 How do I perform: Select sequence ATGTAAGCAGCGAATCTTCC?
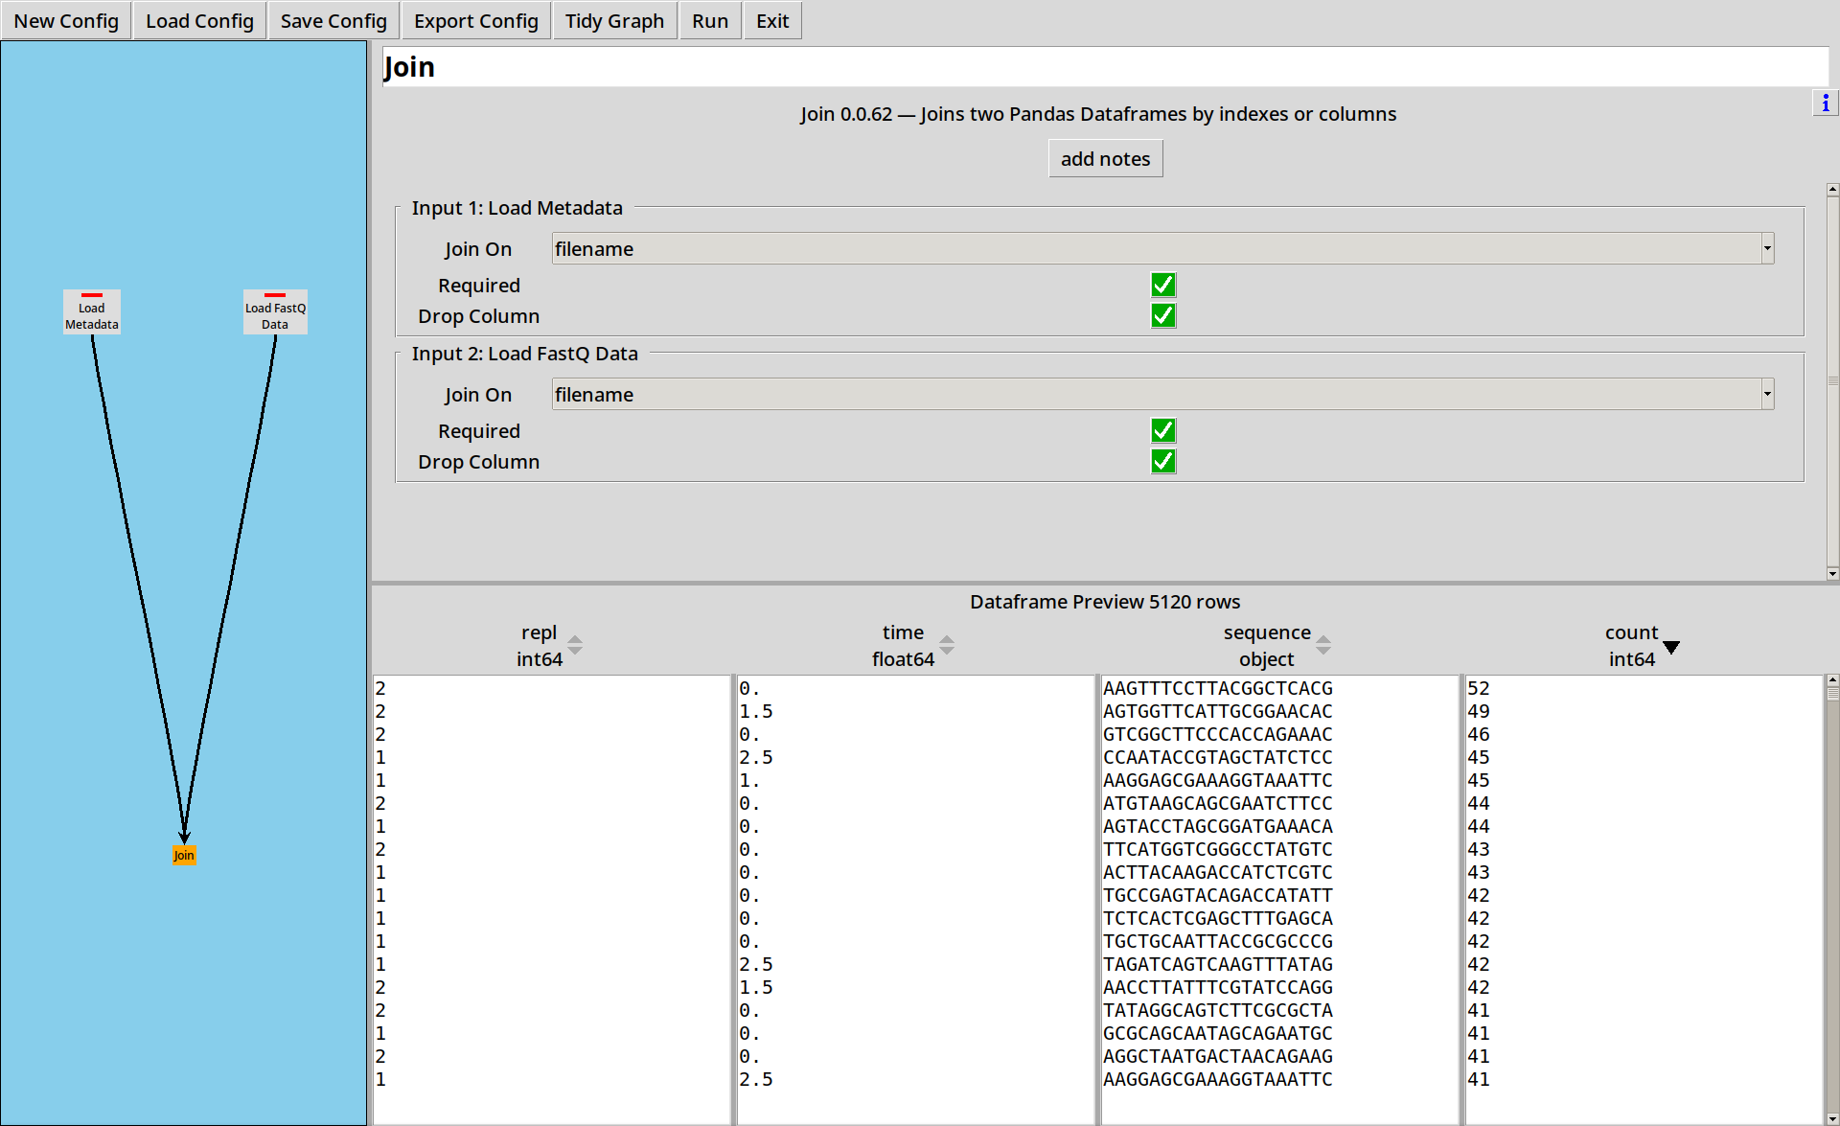(1217, 803)
